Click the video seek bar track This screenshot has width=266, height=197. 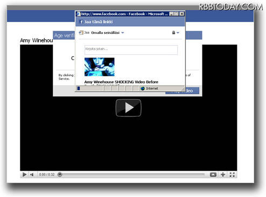pyautogui.click(x=133, y=174)
